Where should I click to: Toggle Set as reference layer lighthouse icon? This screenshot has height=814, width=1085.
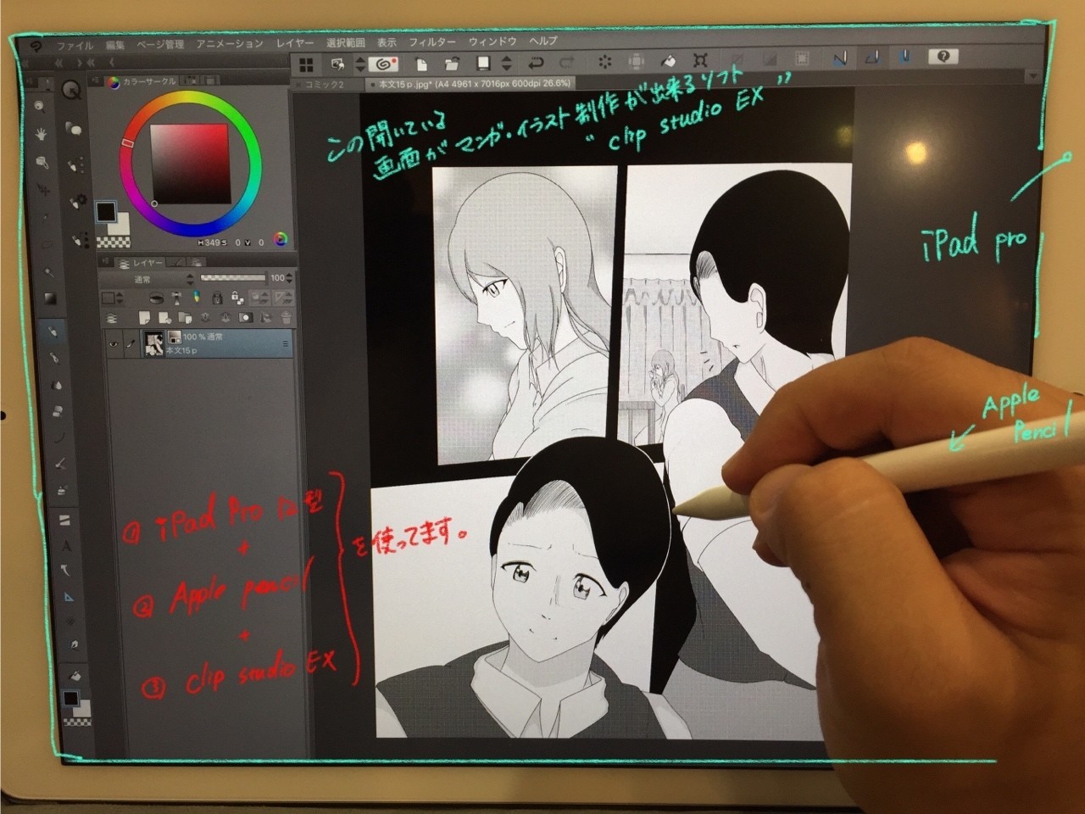[x=176, y=298]
